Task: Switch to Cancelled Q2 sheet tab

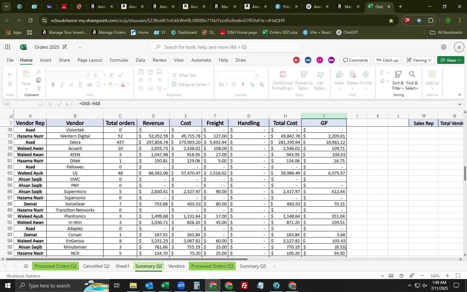Action: click(96, 266)
